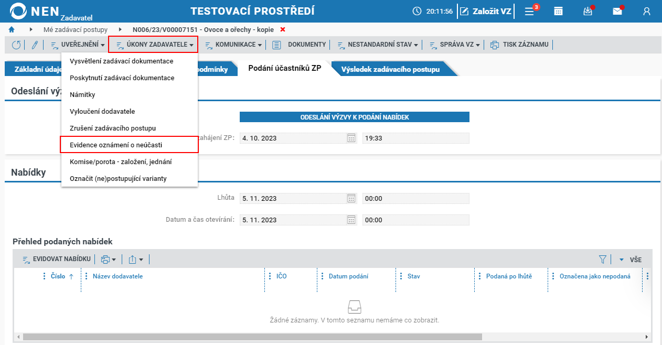The width and height of the screenshot is (662, 345).
Task: Expand the Správa VZ menu
Action: tap(455, 45)
